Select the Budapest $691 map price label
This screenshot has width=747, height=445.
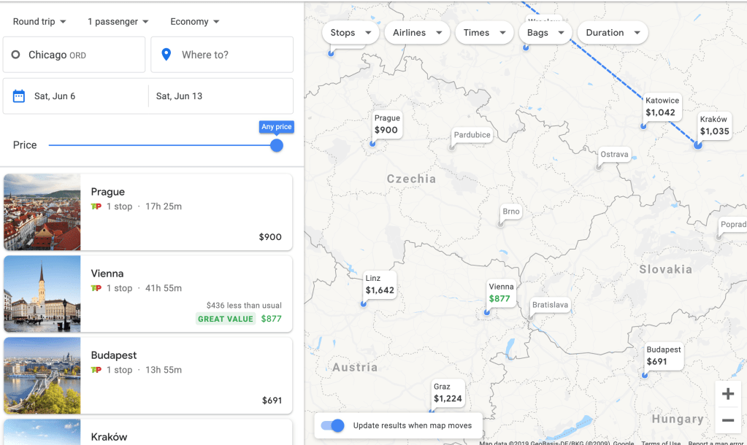tap(663, 355)
